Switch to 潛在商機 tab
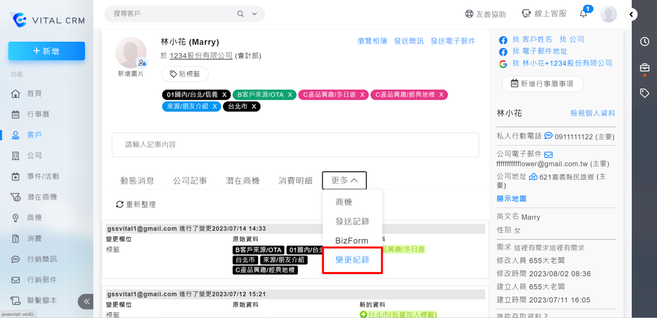Viewport: 657px width, 318px height. 243,181
